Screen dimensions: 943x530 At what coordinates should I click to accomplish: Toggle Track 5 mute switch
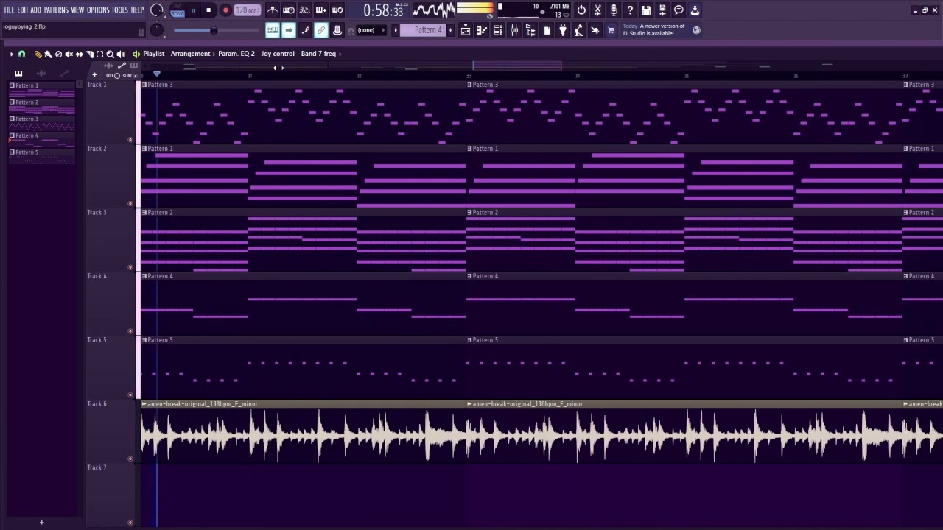click(130, 395)
